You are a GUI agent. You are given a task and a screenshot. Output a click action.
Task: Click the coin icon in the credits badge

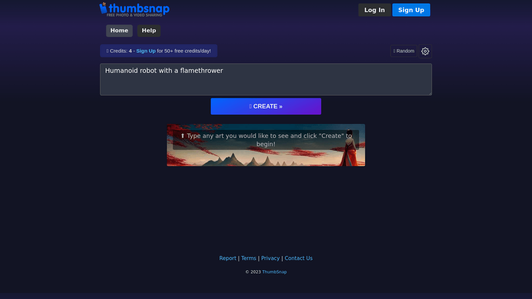coord(107,51)
